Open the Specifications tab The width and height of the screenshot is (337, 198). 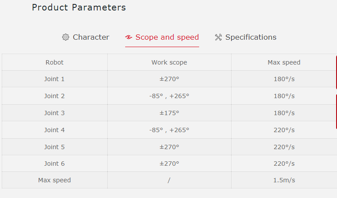tap(250, 38)
